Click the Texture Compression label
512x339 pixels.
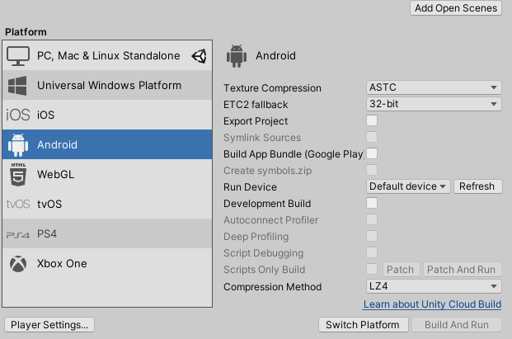tap(272, 88)
